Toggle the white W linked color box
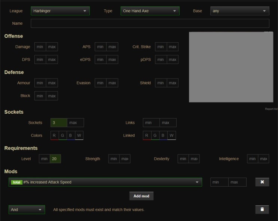Screen dimensions: 278x221 pyautogui.click(x=171, y=135)
